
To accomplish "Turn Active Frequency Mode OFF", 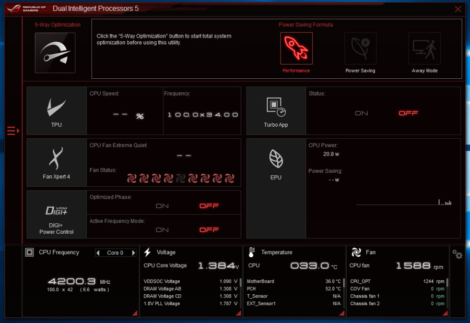I will point(209,230).
